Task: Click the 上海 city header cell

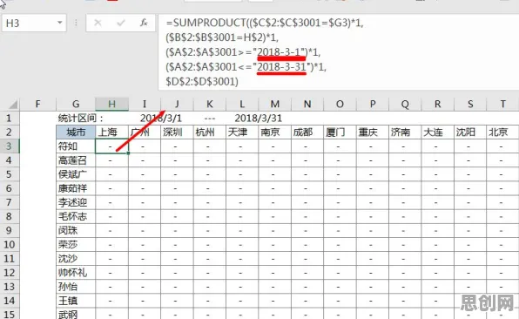Action: pyautogui.click(x=111, y=132)
